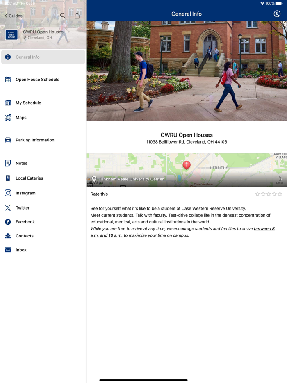Screen dimensions: 287x383
Task: Open the Facebook link
Action: pos(43,222)
